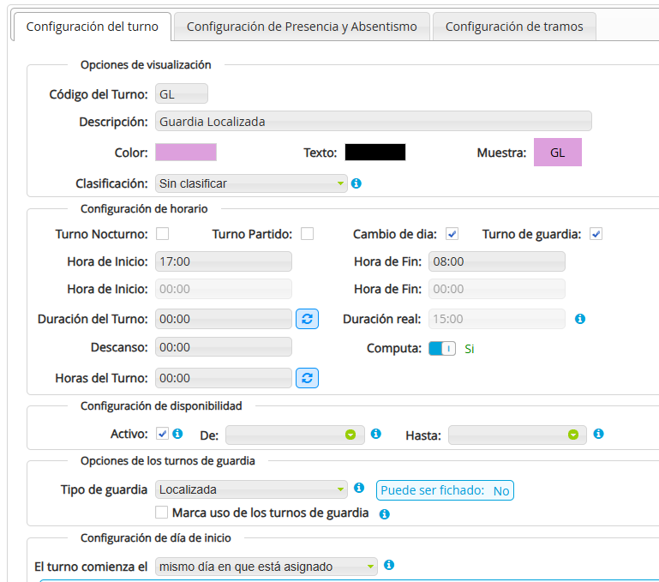Click refresh icon next to Duración del Turno
The image size is (659, 582).
(308, 319)
